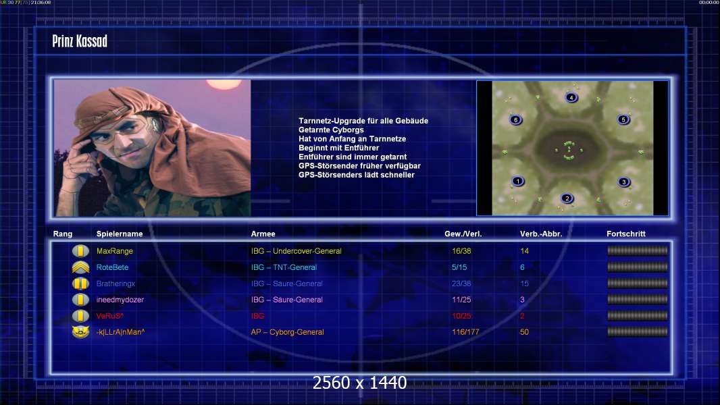This screenshot has height=405, width=720.
Task: Click MaxRange's progress bar
Action: [x=638, y=250]
